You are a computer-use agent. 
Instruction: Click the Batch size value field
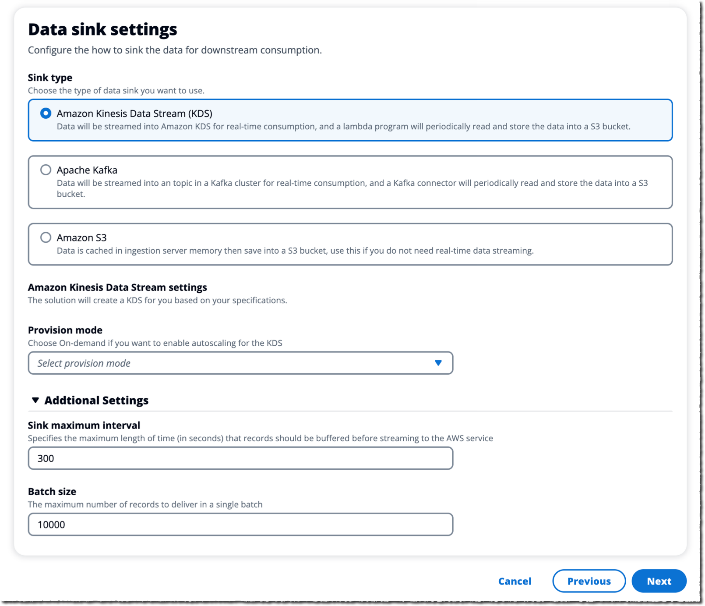(x=240, y=524)
